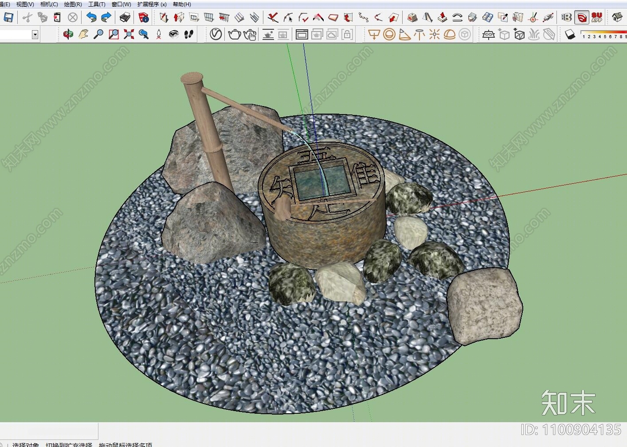Select the Walk footprints tool
Viewport: 627px width, 447px height.
click(189, 34)
